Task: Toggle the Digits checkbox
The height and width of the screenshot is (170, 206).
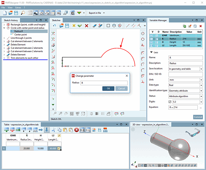Action: tap(170, 102)
